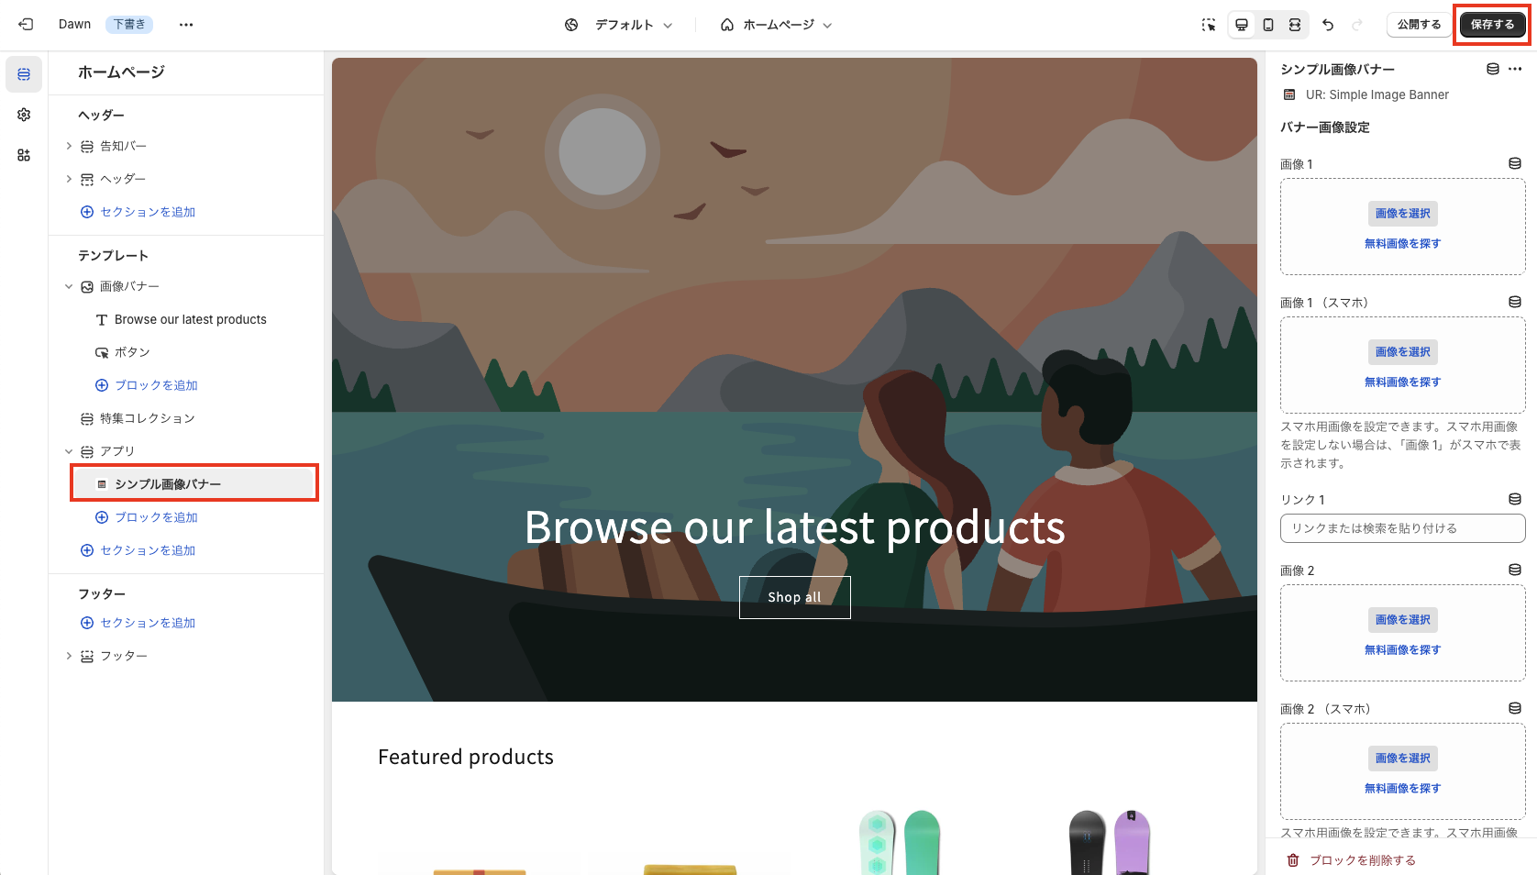Open the theme settings gear icon
This screenshot has width=1537, height=875.
click(x=24, y=115)
